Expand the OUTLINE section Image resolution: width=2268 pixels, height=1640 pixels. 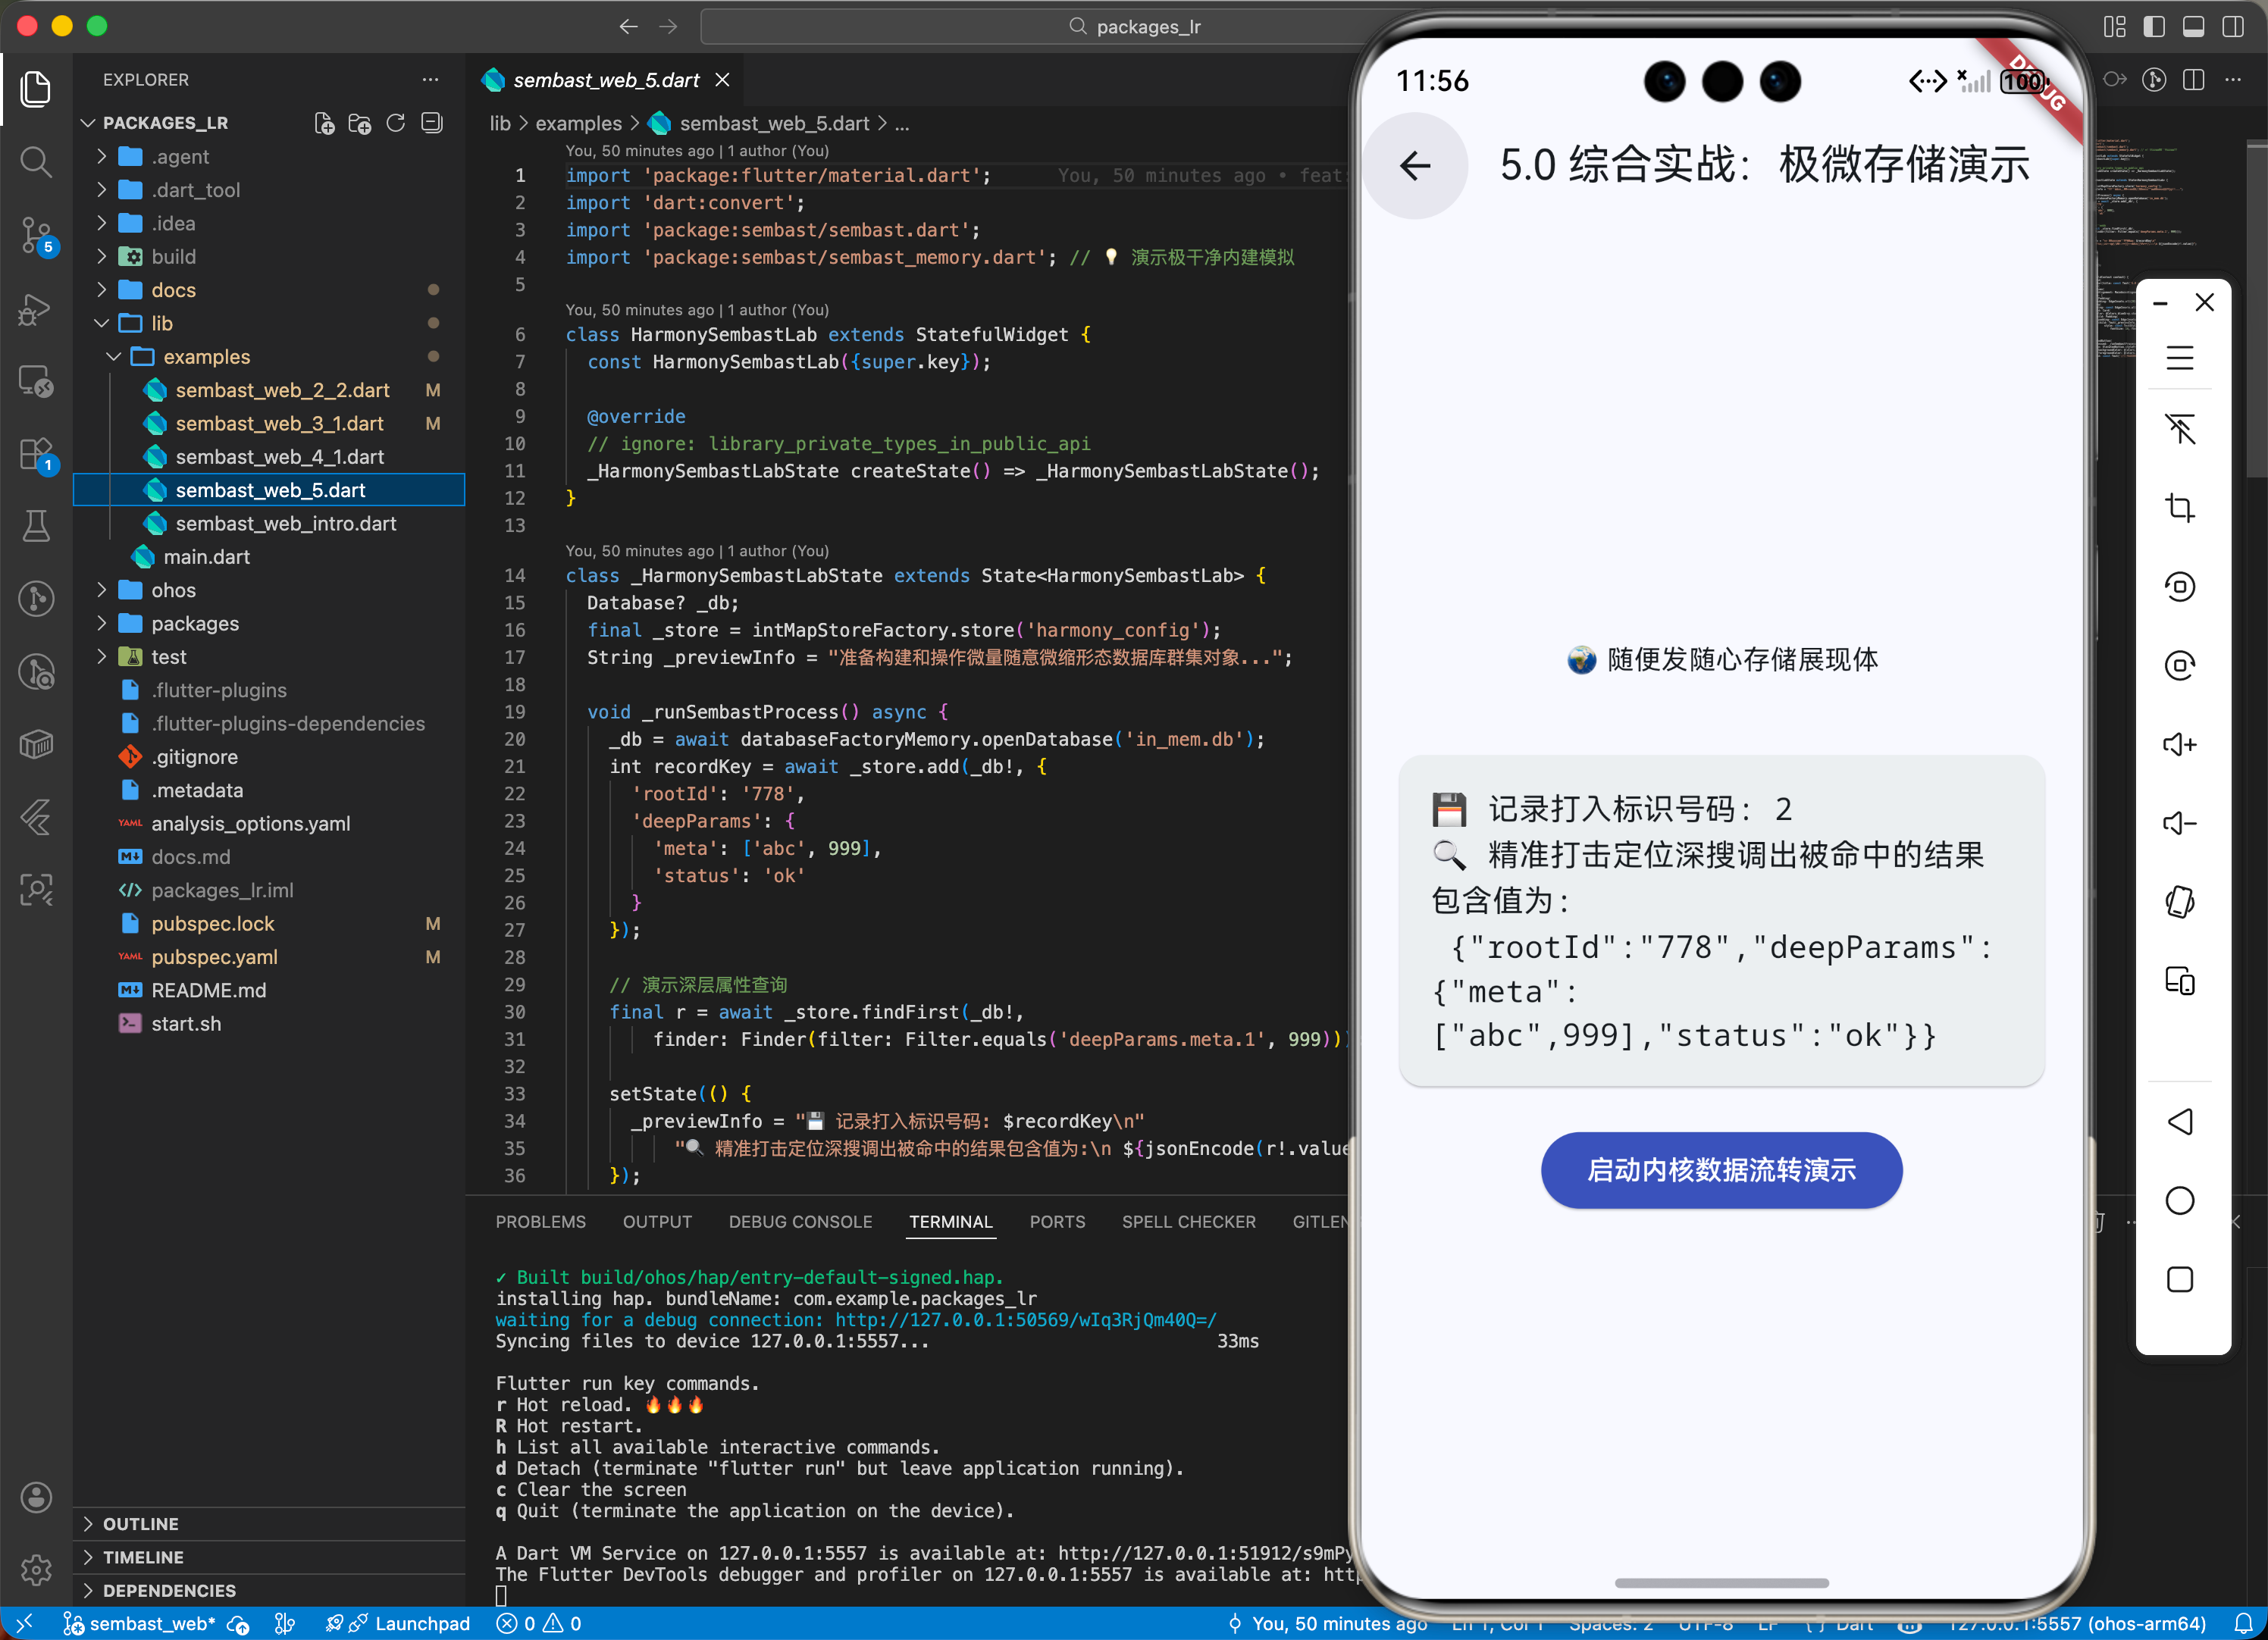pos(140,1523)
